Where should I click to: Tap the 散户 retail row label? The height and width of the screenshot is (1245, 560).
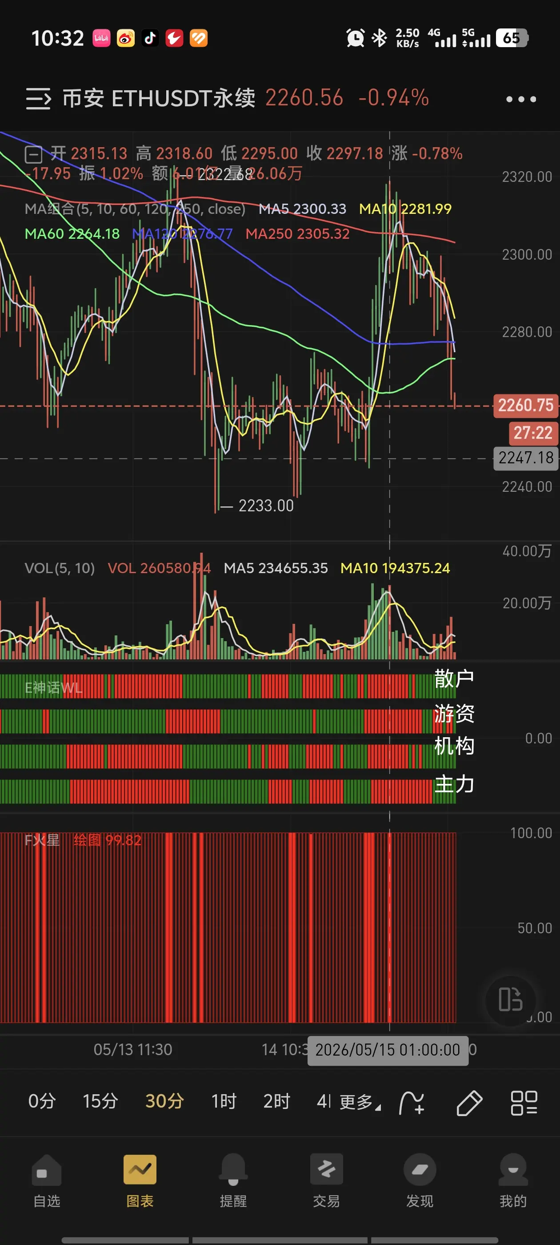click(x=454, y=679)
